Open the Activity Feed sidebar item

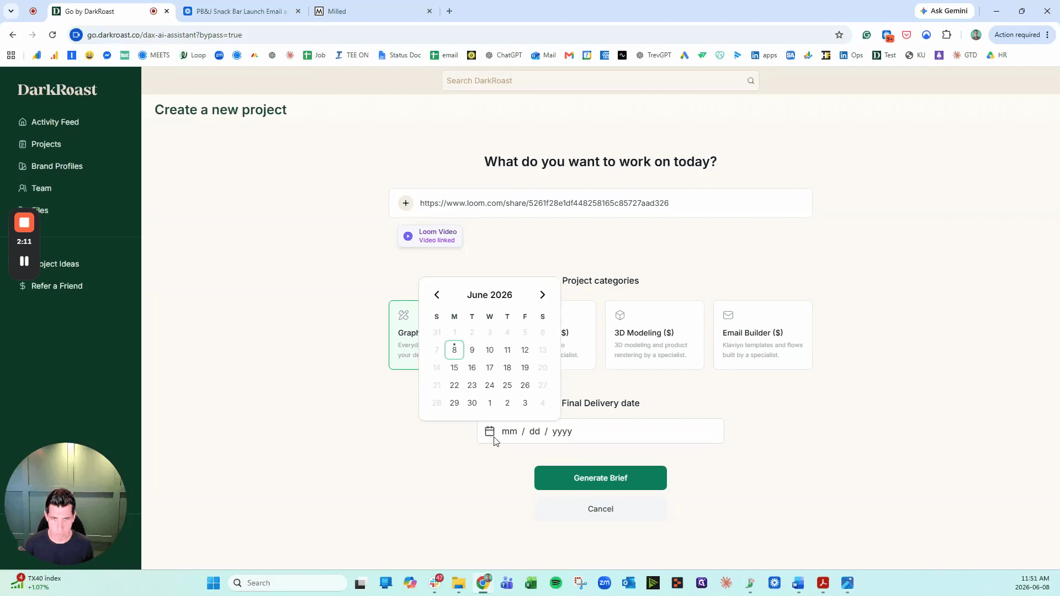click(49, 122)
